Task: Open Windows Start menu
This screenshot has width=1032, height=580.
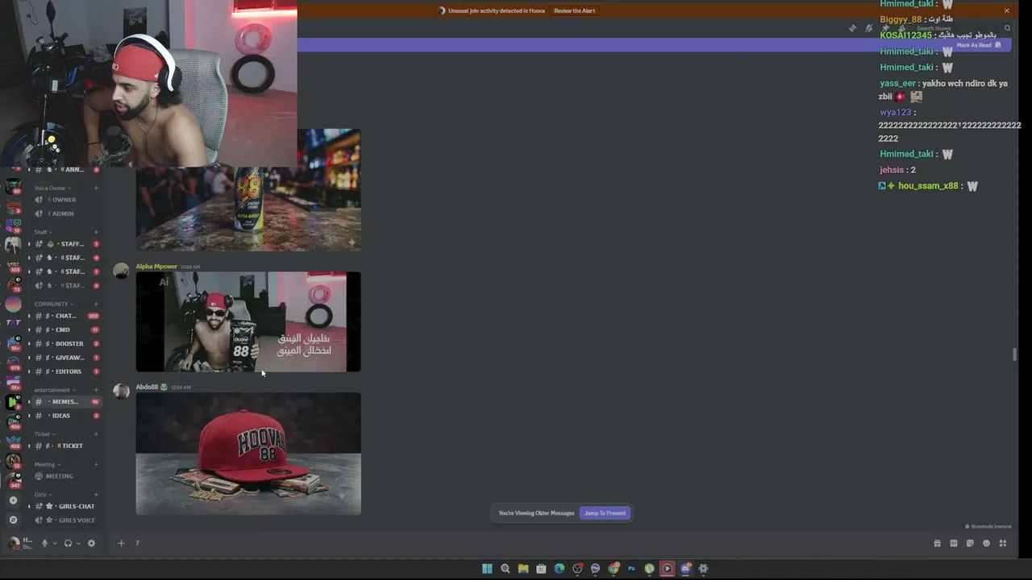Action: point(487,569)
